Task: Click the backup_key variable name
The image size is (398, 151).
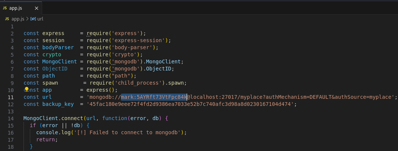Action: pyautogui.click(x=58, y=104)
